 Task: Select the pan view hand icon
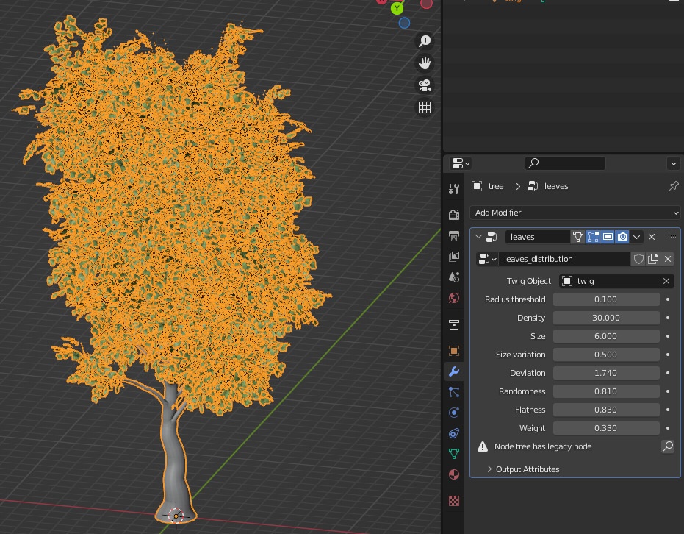coord(424,63)
